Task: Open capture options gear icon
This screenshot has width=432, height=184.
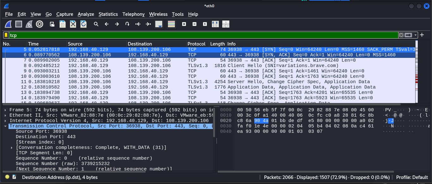Action: coord(40,24)
